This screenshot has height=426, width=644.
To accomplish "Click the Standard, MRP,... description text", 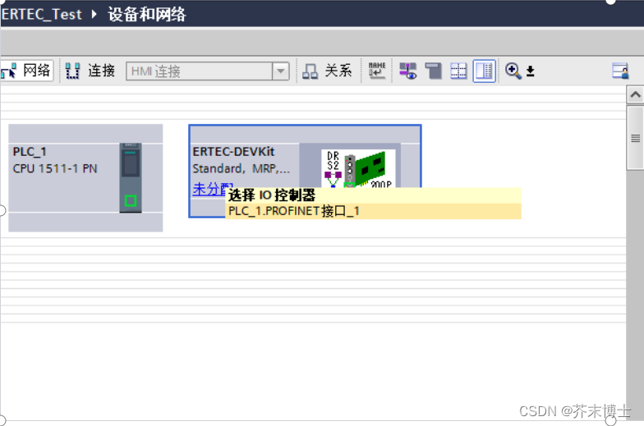I will coord(241,168).
